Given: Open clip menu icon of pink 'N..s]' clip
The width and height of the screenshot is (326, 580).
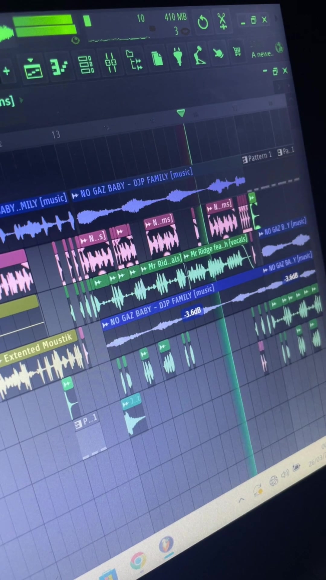Looking at the screenshot, I should tap(83, 241).
